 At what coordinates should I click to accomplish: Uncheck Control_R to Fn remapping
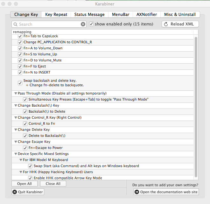click(25, 124)
